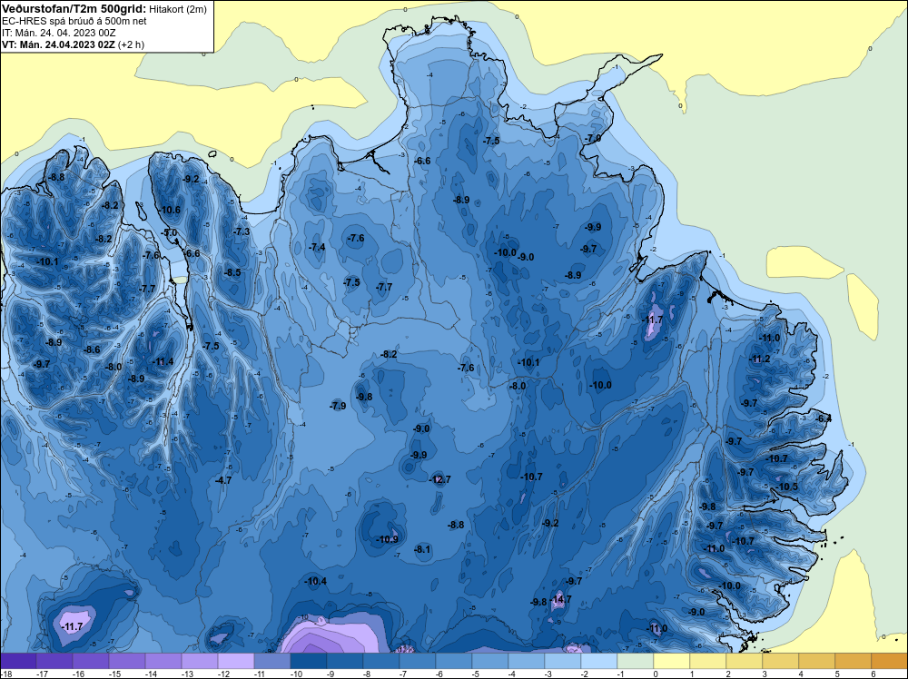Screen dimensions: 908x679
Task: Click the legend tick label 4
Action: 801,674
